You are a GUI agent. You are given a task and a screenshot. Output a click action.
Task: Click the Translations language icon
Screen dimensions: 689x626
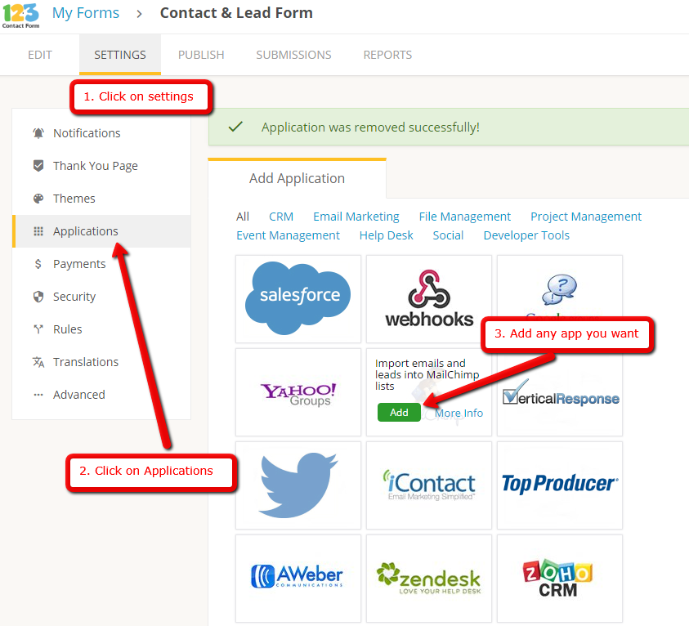(38, 362)
